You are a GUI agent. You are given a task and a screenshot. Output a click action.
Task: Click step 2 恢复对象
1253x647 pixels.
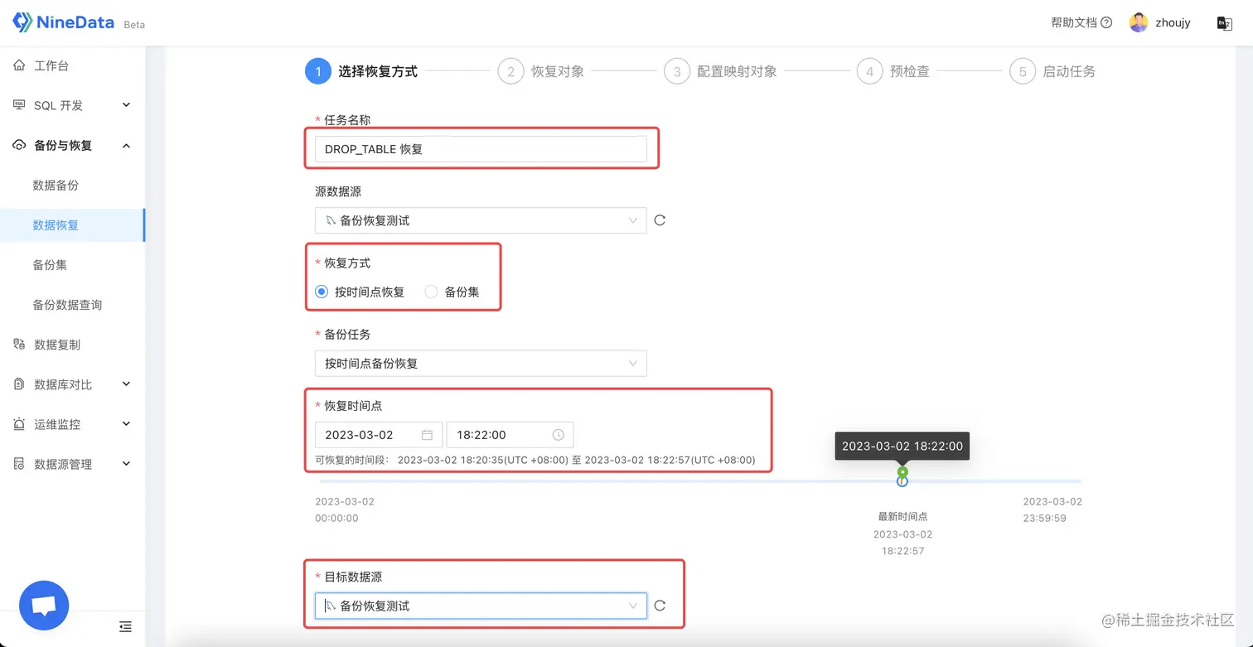tap(541, 71)
